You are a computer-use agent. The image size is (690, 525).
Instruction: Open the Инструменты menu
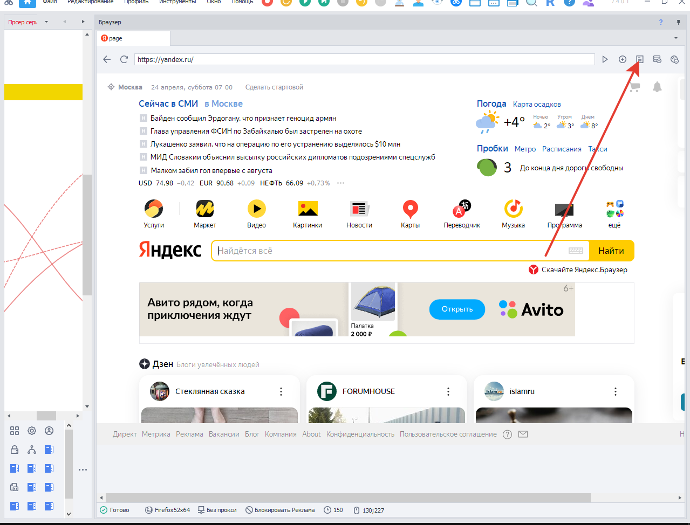[x=177, y=2]
